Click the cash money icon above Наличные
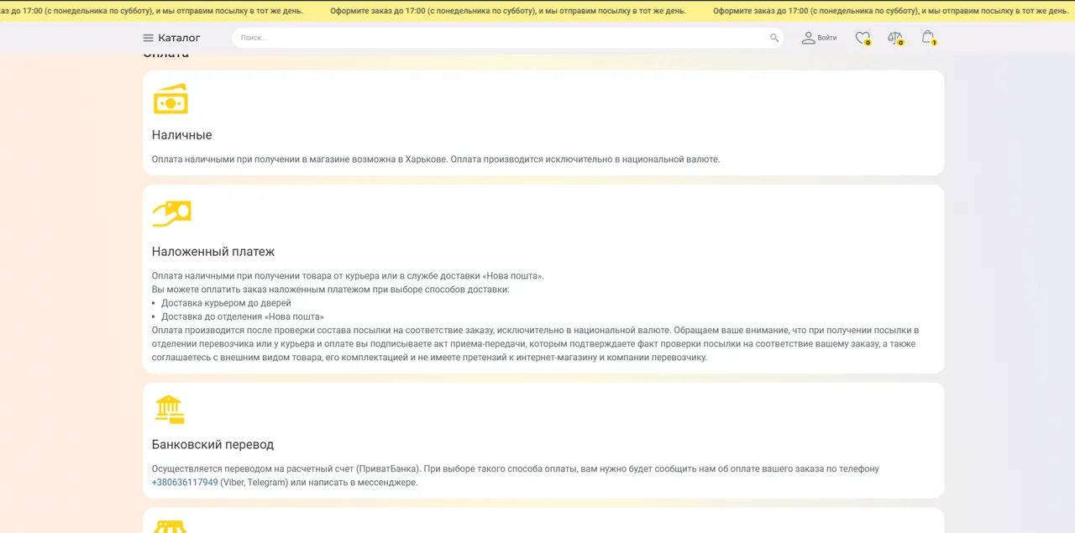Image resolution: width=1075 pixels, height=533 pixels. coord(170,99)
